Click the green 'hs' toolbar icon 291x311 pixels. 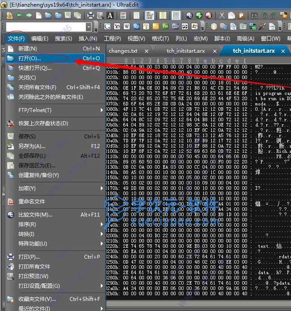tap(165, 26)
